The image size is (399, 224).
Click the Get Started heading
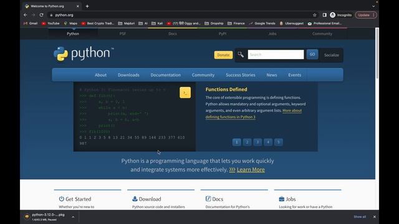coord(75,199)
